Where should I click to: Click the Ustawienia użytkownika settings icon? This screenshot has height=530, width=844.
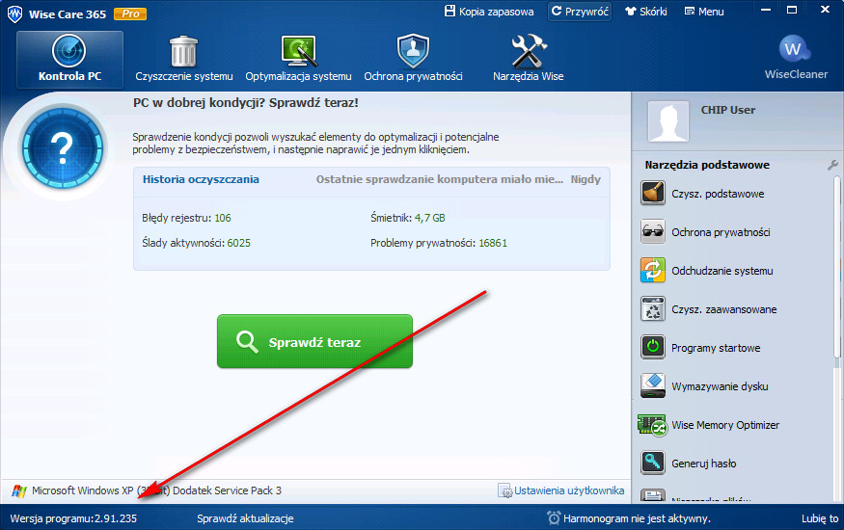point(504,490)
